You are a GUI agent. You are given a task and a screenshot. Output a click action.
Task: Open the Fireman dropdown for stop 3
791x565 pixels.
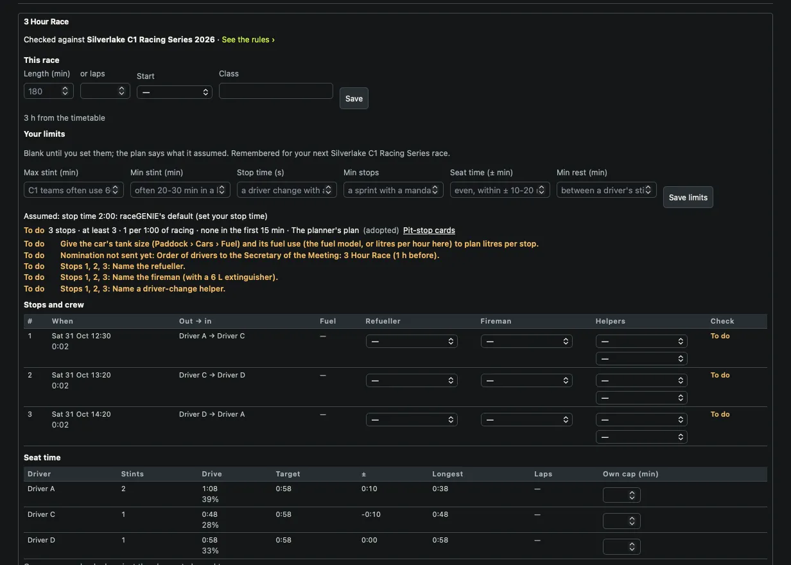526,420
